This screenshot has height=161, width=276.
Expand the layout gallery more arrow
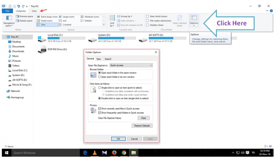point(104,25)
